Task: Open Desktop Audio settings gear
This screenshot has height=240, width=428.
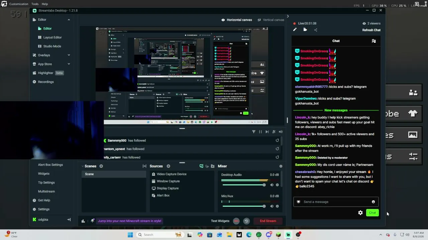Action: [277, 185]
